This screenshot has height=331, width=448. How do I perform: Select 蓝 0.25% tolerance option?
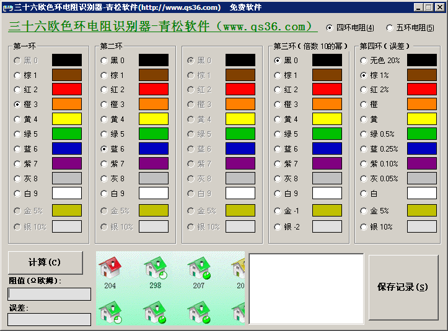(x=379, y=149)
